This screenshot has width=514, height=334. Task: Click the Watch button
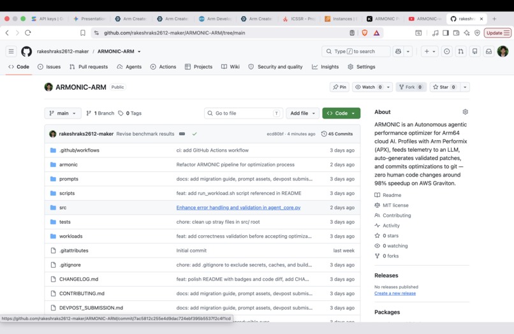[369, 87]
